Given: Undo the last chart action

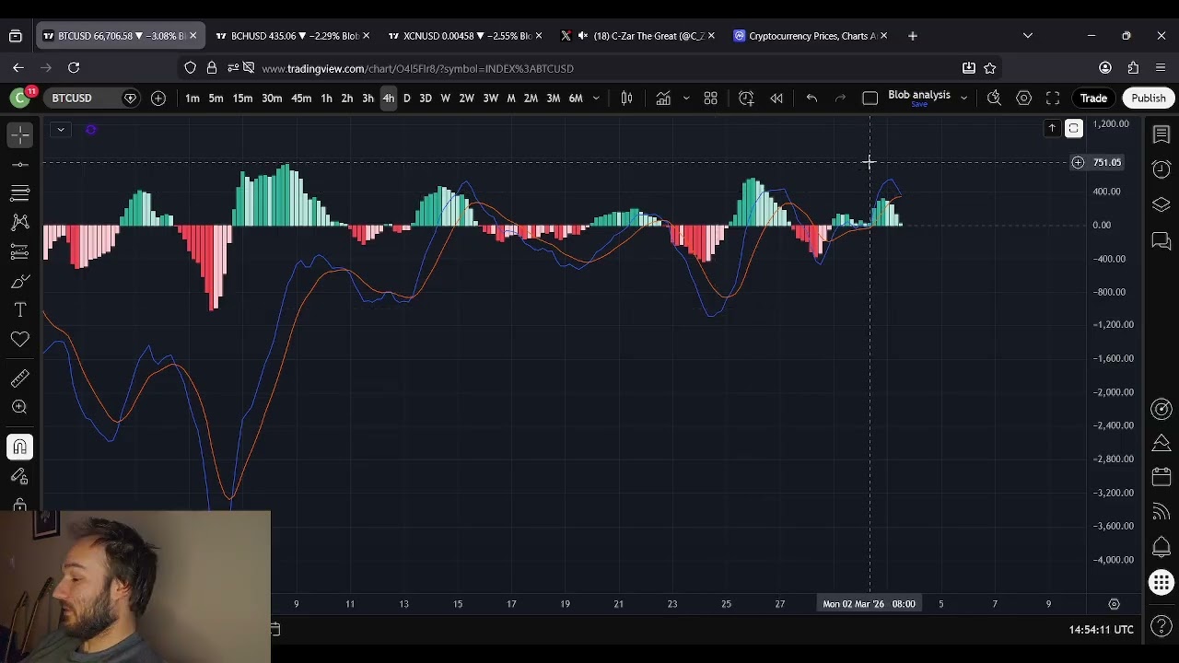Looking at the screenshot, I should point(811,98).
